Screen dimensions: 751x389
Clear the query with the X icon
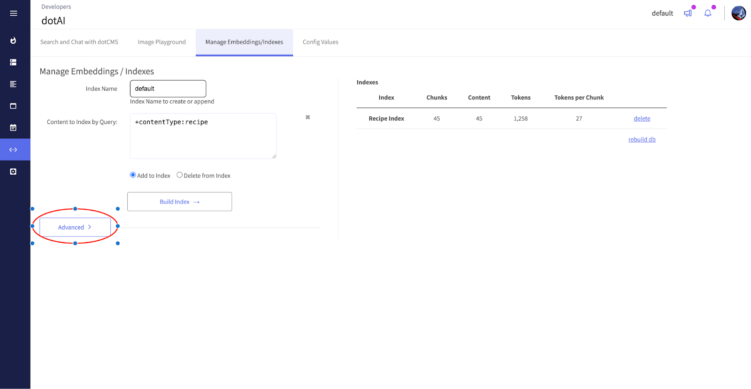tap(308, 117)
